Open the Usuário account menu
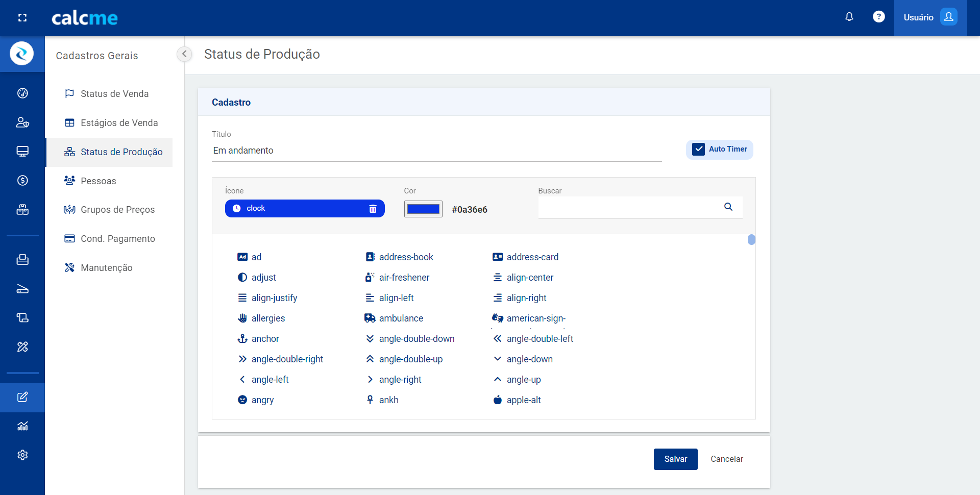The width and height of the screenshot is (980, 495). coord(929,17)
